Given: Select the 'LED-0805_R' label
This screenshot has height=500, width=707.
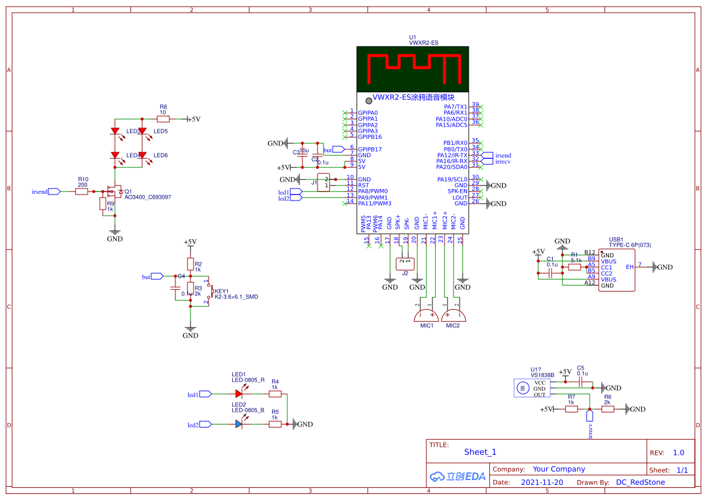Looking at the screenshot, I should (248, 380).
